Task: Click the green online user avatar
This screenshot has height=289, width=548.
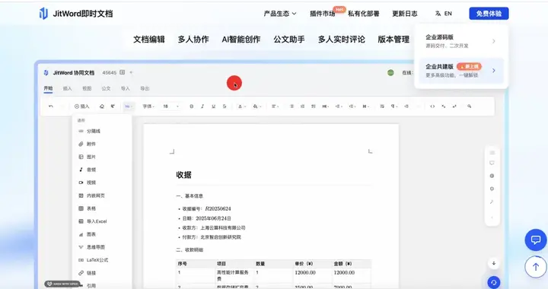Action: point(390,72)
